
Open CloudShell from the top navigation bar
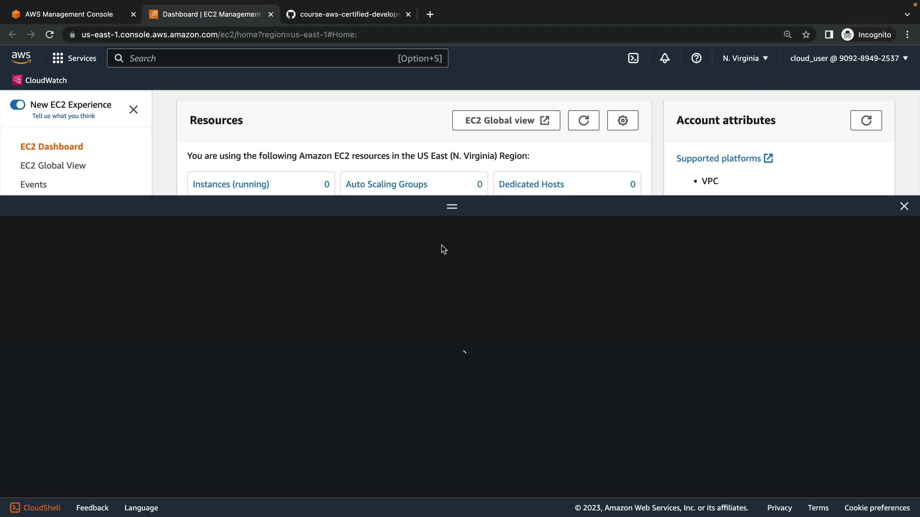point(633,58)
